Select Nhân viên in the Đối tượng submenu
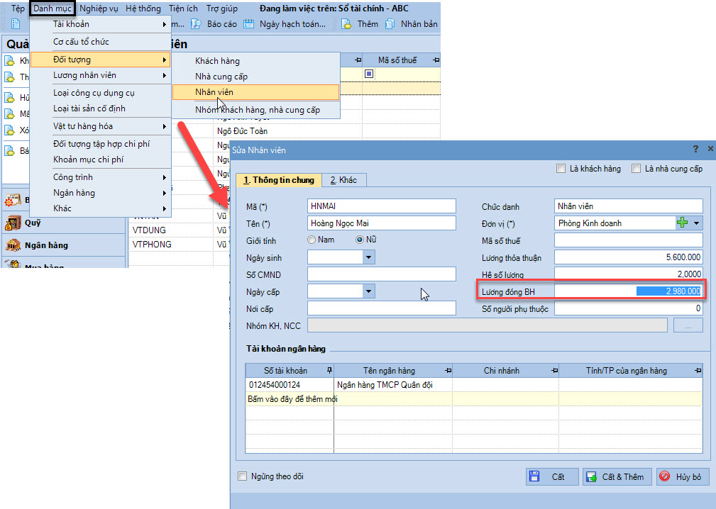Viewport: 716px width, 509px height. pos(255,92)
